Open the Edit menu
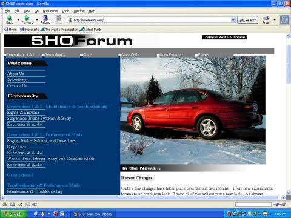 point(17,11)
